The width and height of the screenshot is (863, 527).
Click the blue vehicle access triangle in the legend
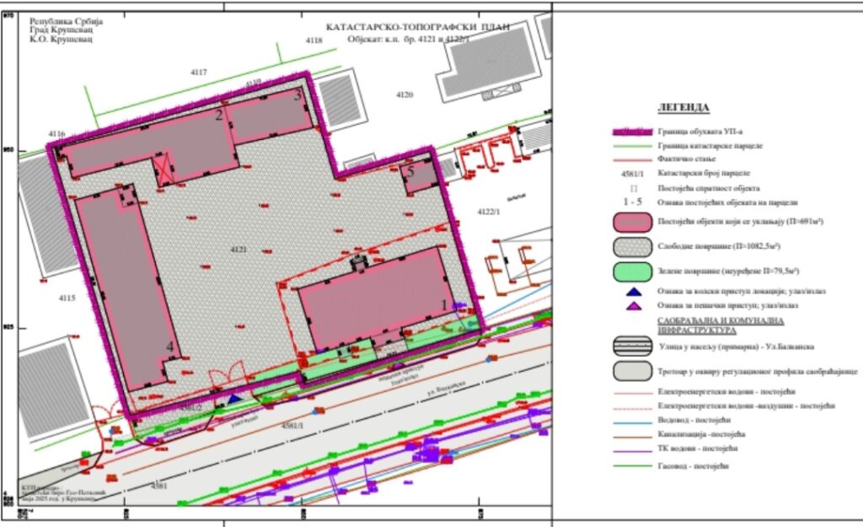[633, 292]
